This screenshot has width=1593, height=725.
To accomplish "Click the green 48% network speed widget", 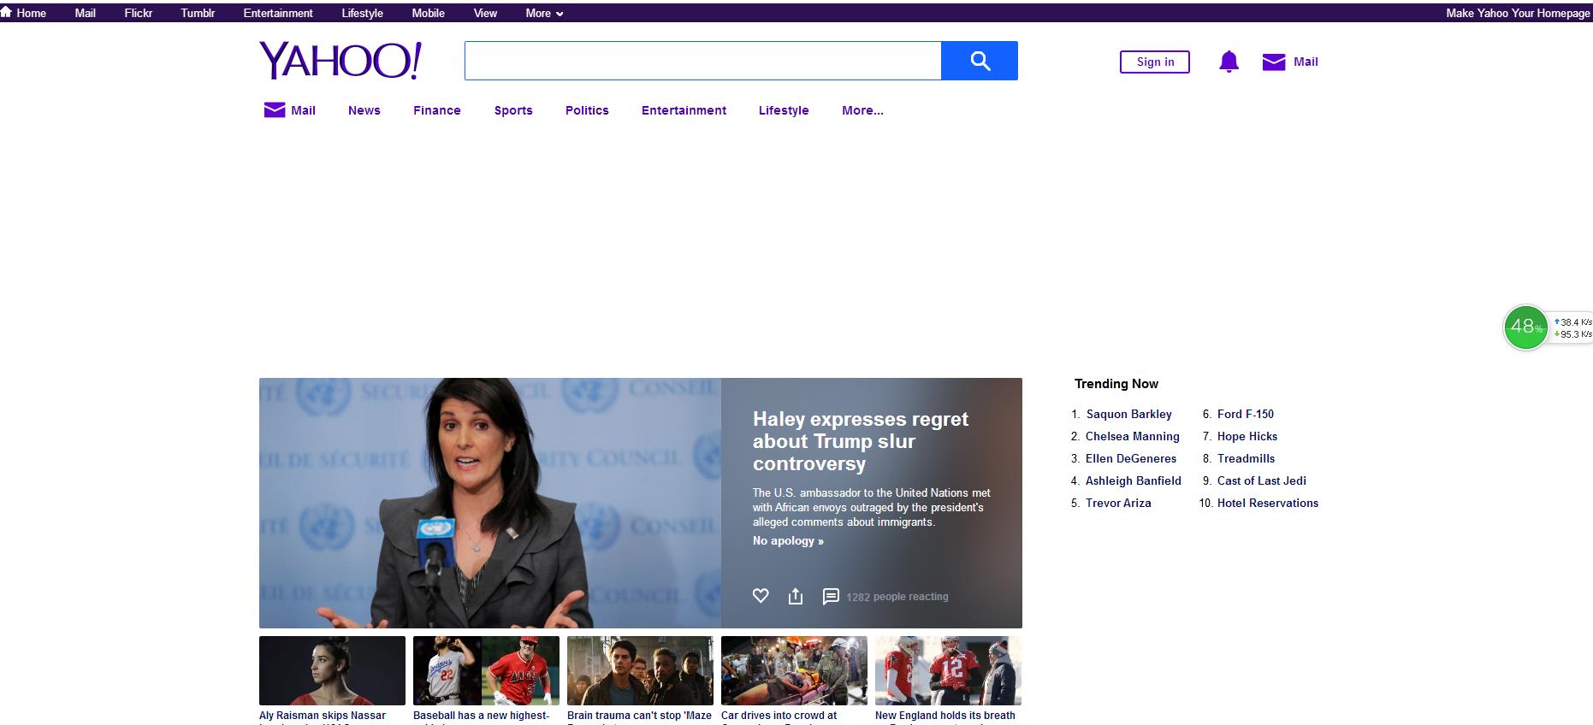I will click(1525, 327).
